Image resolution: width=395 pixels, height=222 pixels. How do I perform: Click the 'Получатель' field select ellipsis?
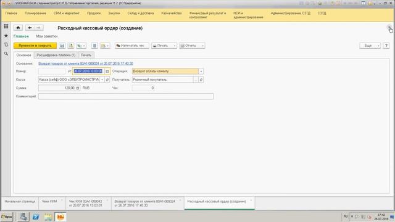pyautogui.click(x=196, y=80)
